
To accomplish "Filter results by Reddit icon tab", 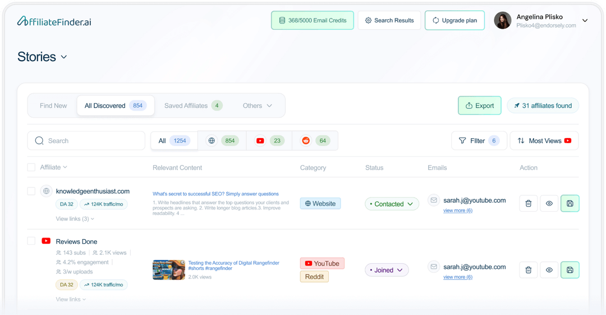I will coord(315,141).
